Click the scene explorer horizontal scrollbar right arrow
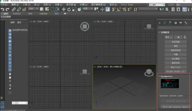The width and height of the screenshot is (192, 111). [26, 103]
